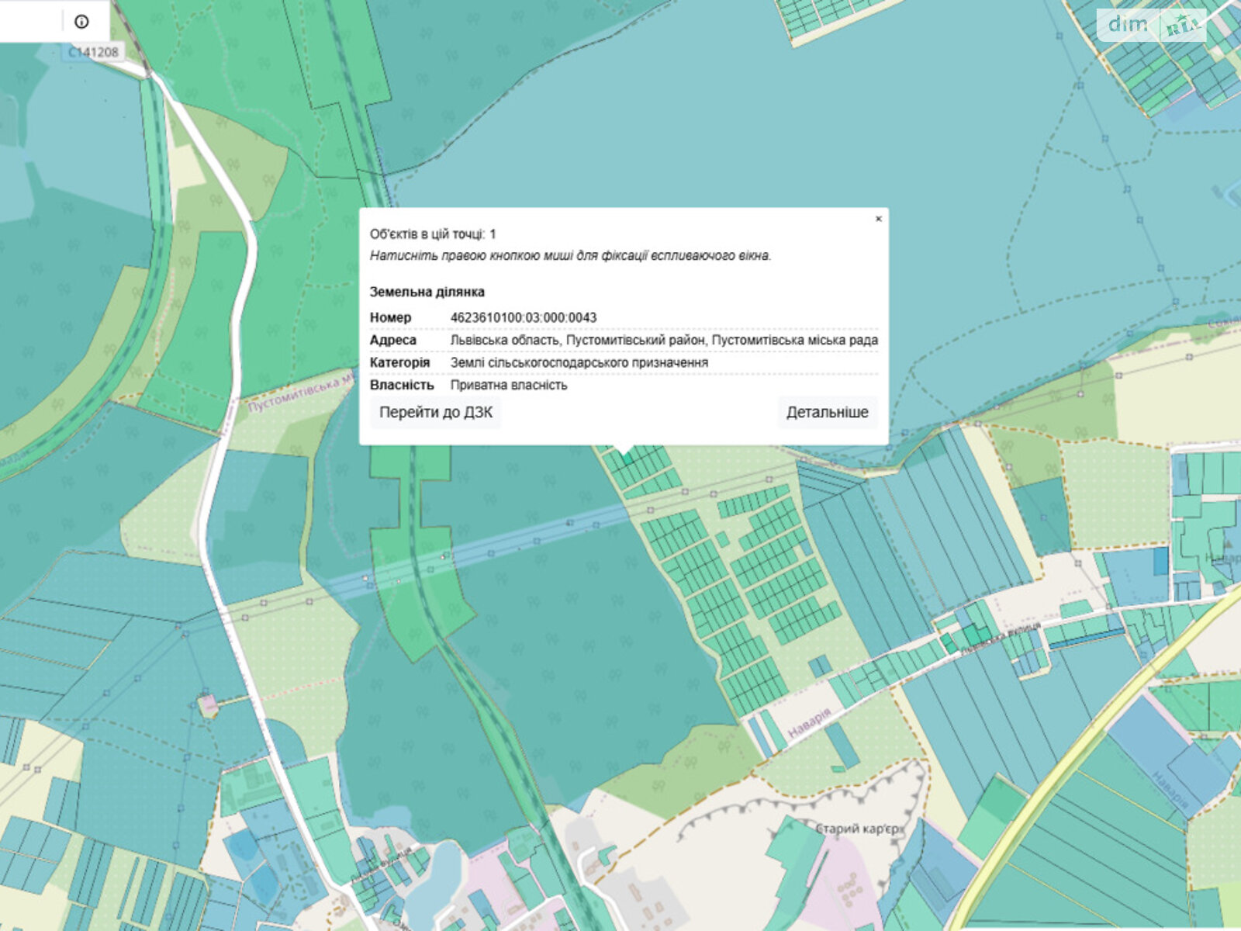Click the 'Земельна ділянка' heading
Image resolution: width=1241 pixels, height=931 pixels.
pos(427,292)
